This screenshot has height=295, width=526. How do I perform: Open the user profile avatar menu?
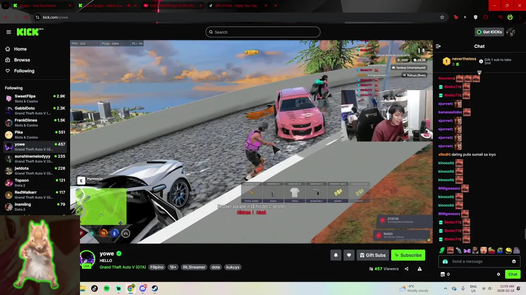click(x=511, y=32)
